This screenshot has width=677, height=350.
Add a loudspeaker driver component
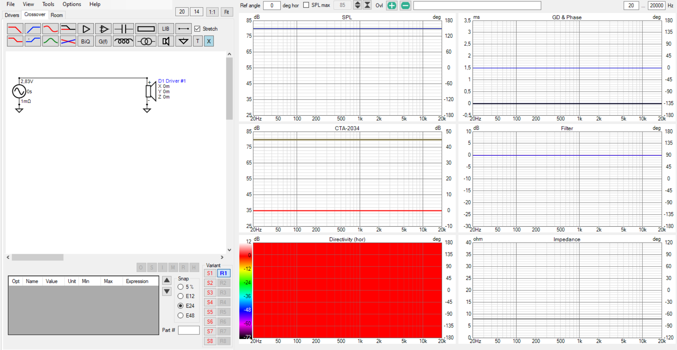pos(166,41)
